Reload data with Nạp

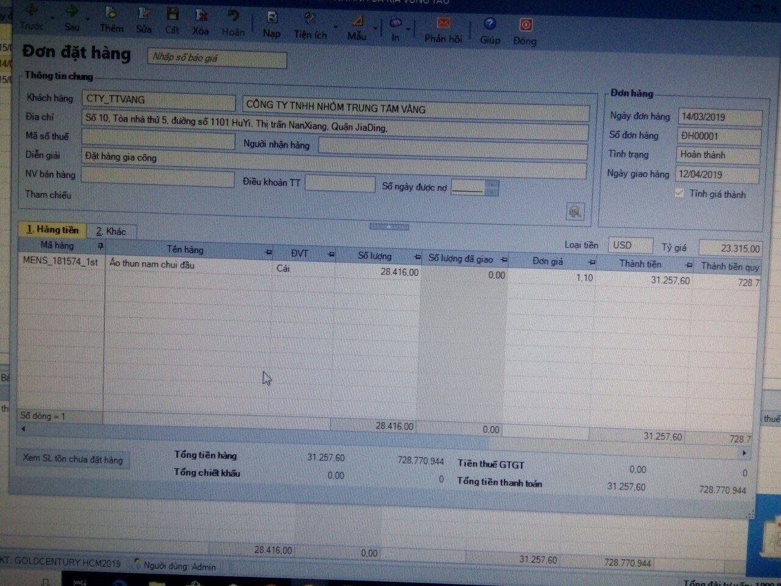272,24
